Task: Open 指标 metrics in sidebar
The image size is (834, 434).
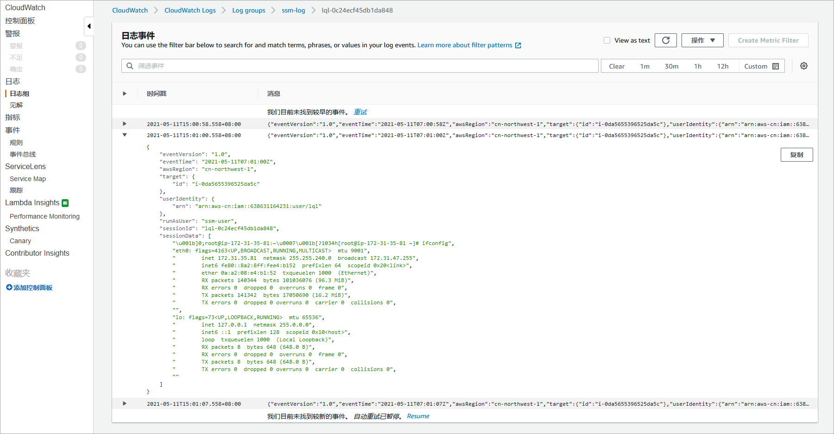Action: [13, 117]
